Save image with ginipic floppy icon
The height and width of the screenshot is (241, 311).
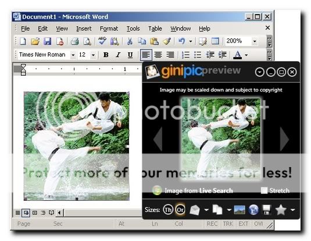click(x=267, y=210)
